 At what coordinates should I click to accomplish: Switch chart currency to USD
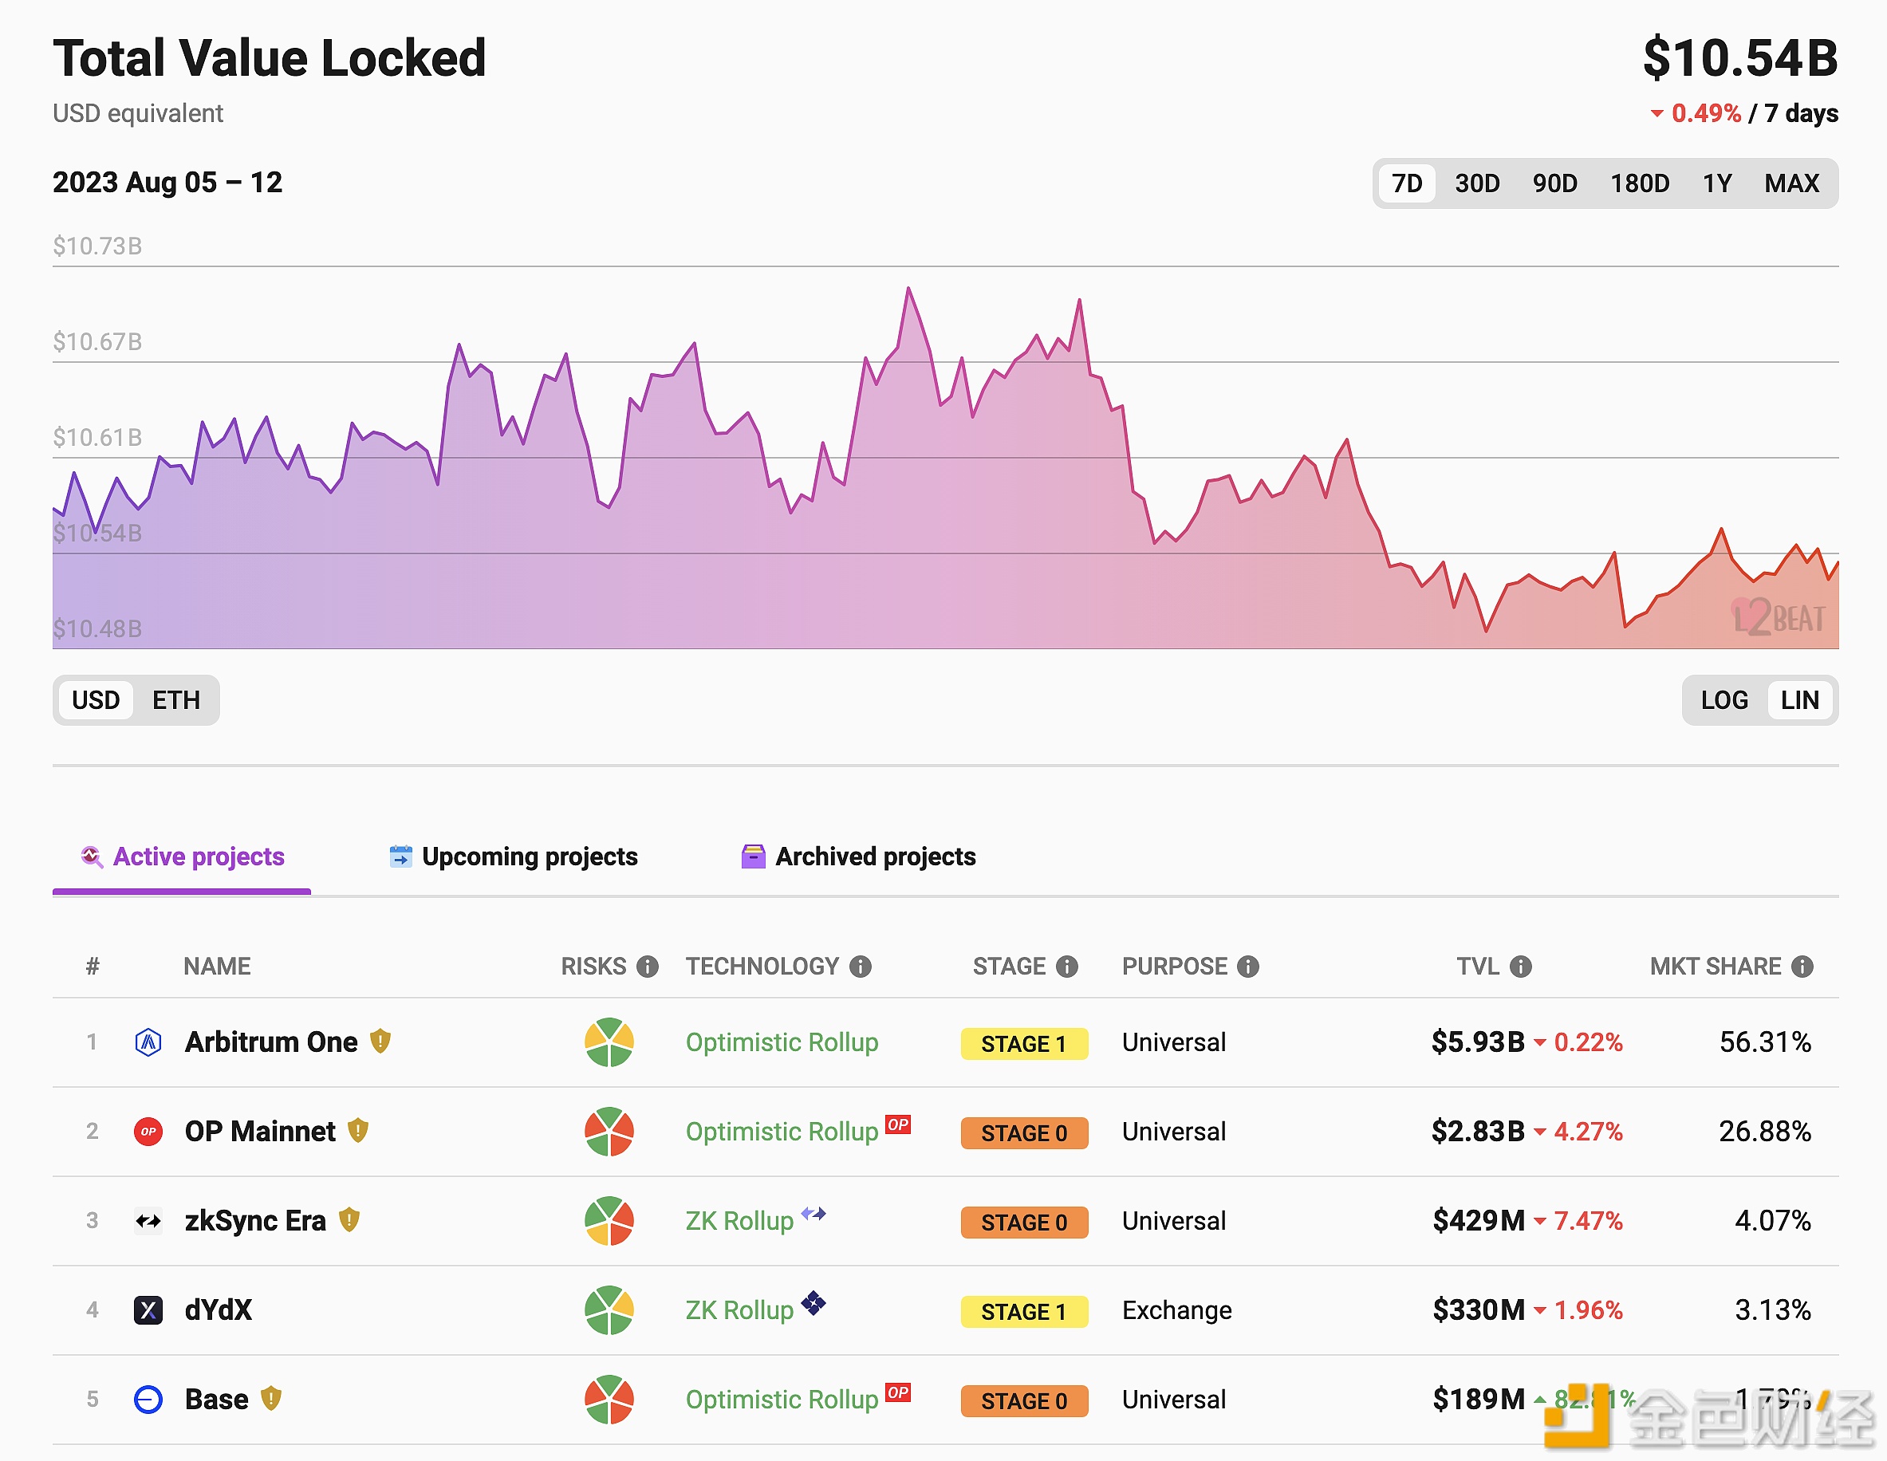coord(95,700)
